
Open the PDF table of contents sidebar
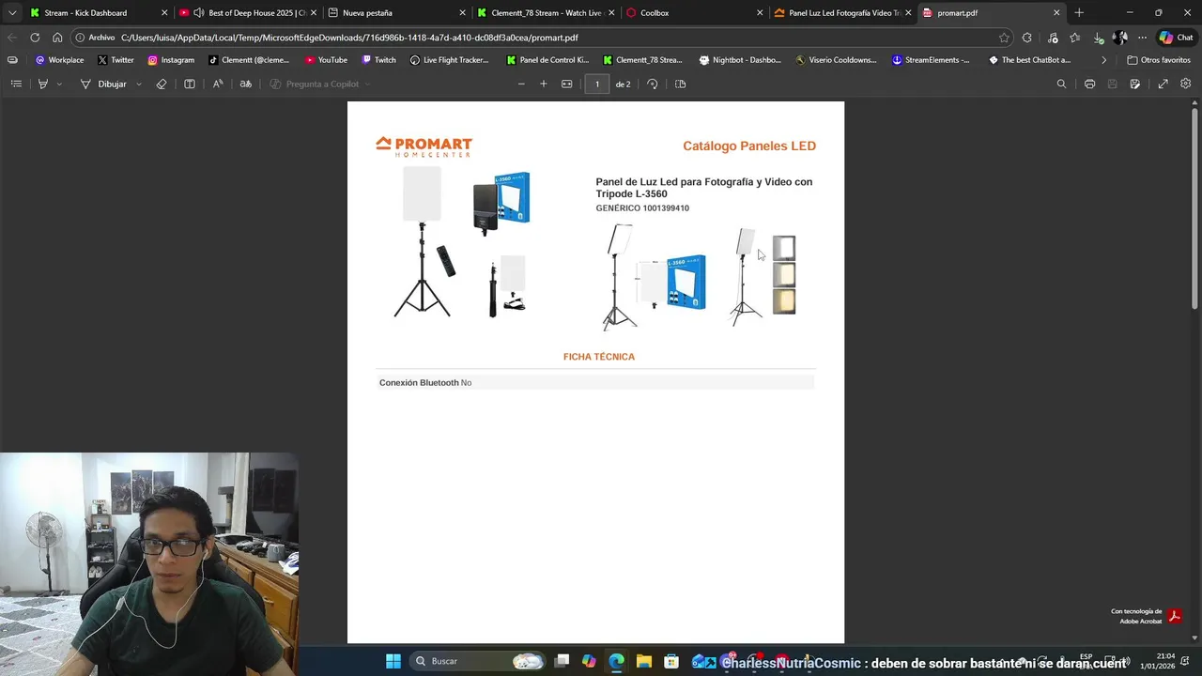click(x=16, y=84)
